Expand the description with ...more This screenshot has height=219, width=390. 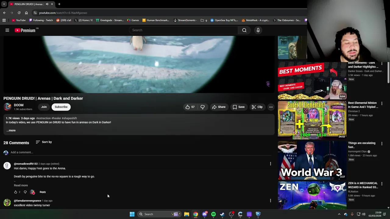(x=11, y=130)
